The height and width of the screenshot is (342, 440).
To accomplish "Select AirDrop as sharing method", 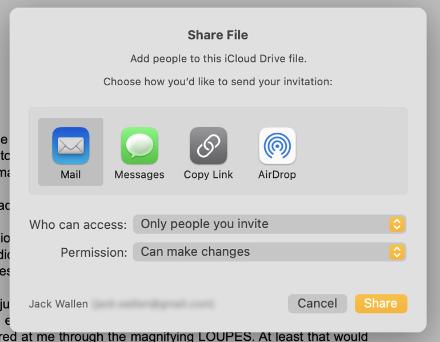I will 277,152.
